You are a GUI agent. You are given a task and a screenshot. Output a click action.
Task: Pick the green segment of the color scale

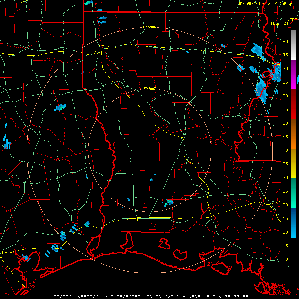[x=293, y=193]
